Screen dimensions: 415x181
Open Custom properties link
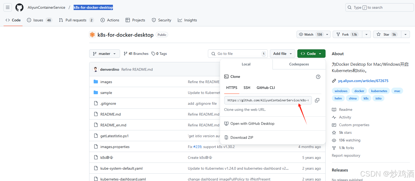click(x=351, y=125)
